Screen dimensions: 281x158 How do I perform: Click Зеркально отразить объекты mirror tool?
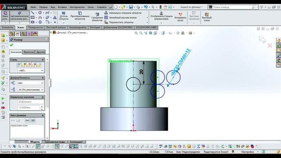(x=123, y=13)
